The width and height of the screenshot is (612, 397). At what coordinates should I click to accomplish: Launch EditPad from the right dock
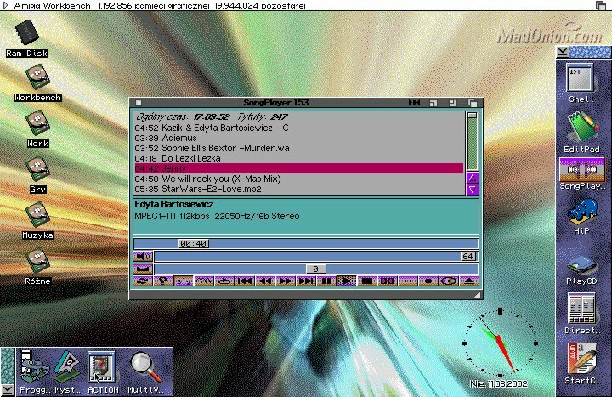tap(581, 132)
